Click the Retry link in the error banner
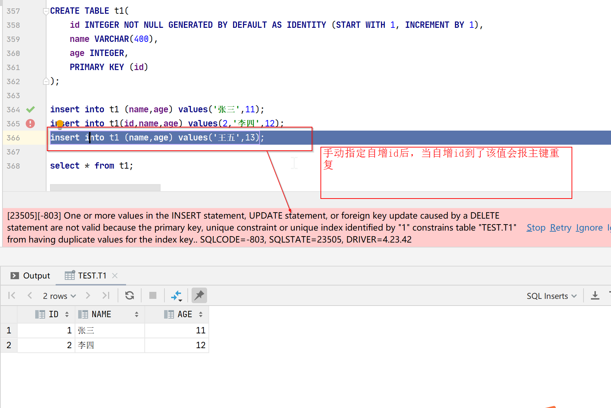Screen dimensions: 611x408 [x=560, y=227]
